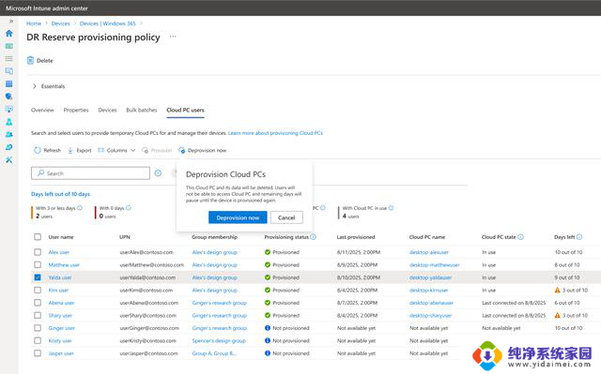Click info icon beside Days left header
Viewport: 601px width, 374px height.
coord(579,237)
